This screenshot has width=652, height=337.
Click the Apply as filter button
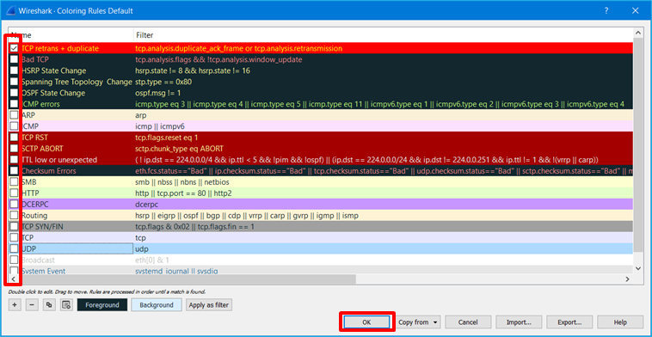pyautogui.click(x=209, y=305)
